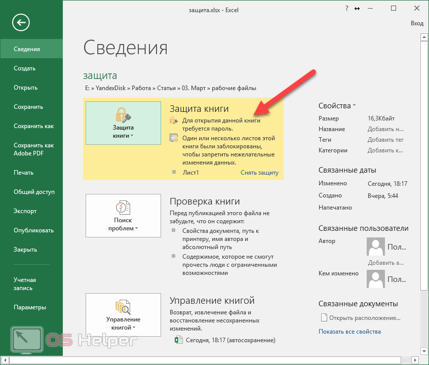
Task: Click the double-arrow ribbon display icon
Action: point(357,9)
